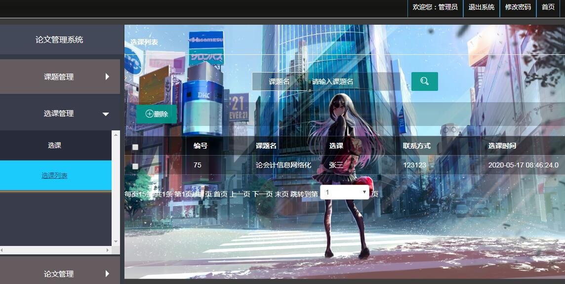Screen dimensions: 565x284
Task: Click the 联系方式 column header
Action: click(x=417, y=146)
